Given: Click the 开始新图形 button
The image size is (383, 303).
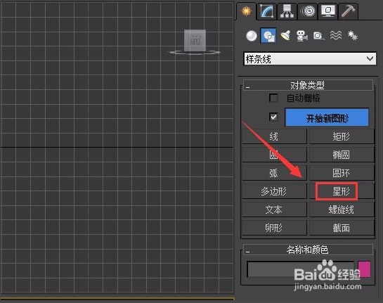Looking at the screenshot, I should [327, 118].
